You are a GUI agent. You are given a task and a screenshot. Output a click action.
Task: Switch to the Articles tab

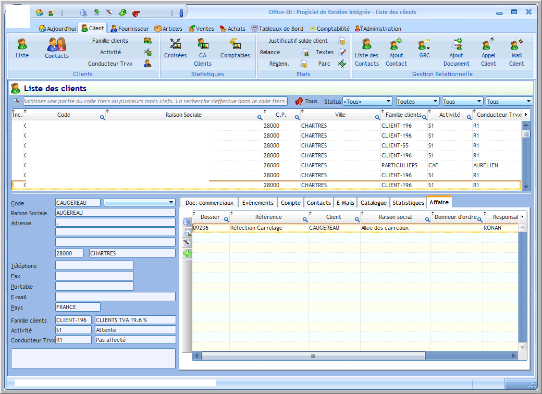[x=168, y=29]
